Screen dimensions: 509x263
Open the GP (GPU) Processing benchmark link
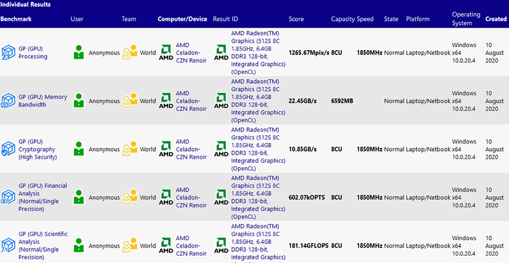pos(33,53)
